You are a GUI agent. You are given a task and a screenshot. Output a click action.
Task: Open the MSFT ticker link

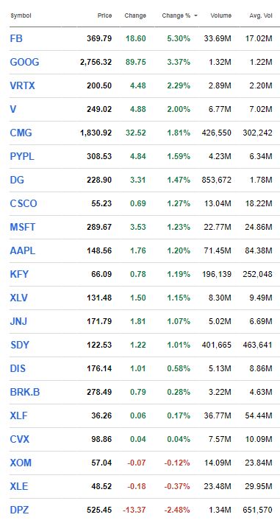(22, 227)
